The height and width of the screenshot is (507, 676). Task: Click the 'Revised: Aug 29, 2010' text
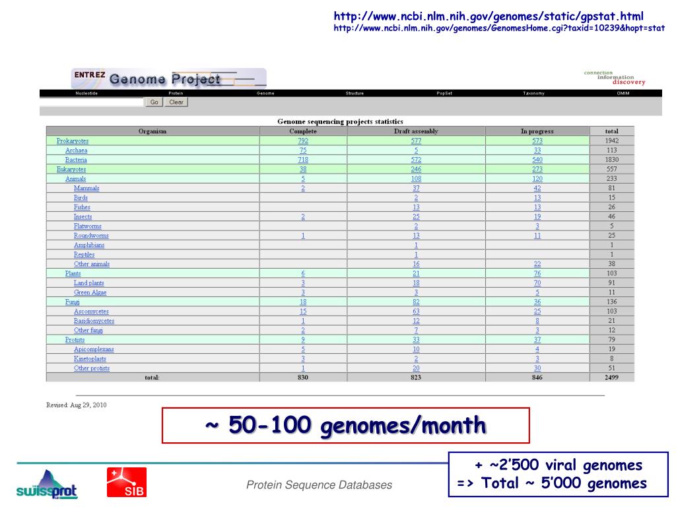(x=77, y=405)
